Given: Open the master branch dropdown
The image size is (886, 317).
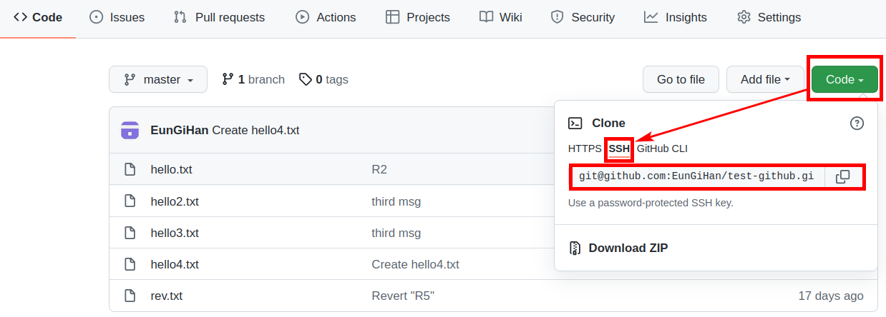Looking at the screenshot, I should [x=158, y=79].
